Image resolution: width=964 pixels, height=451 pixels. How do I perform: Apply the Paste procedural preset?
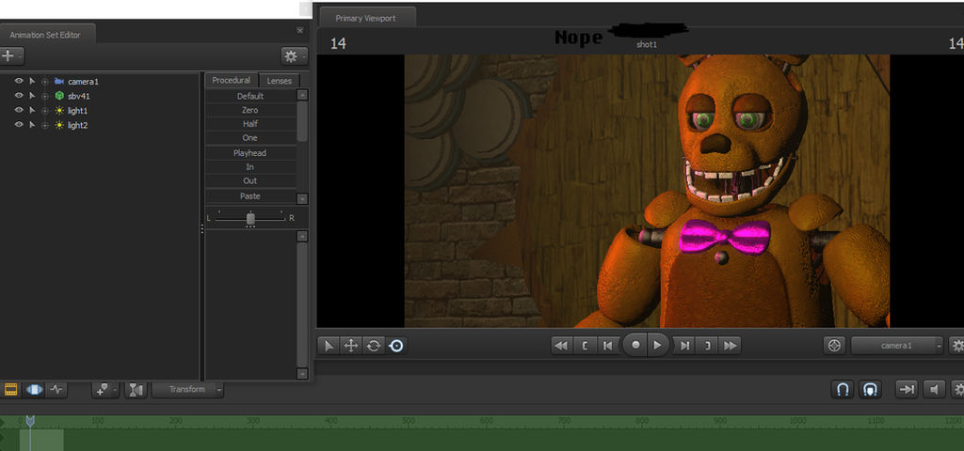(x=250, y=195)
